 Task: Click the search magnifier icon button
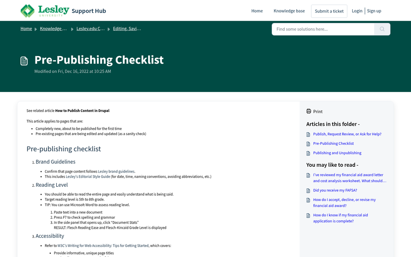pos(382,29)
